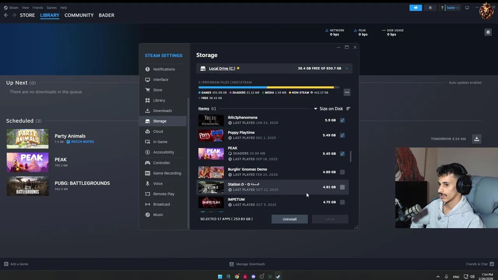This screenshot has width=498, height=280.
Task: Open the Friends menu
Action: pos(38,7)
